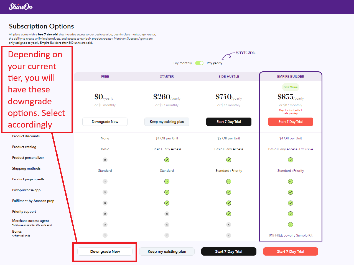Viewport: 354px width, 265px height.
Task: Click red Start 7 Day Trial under $855 price
Action: 291,122
